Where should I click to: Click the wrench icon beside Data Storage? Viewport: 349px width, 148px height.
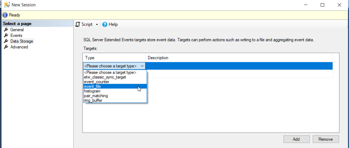[6, 41]
